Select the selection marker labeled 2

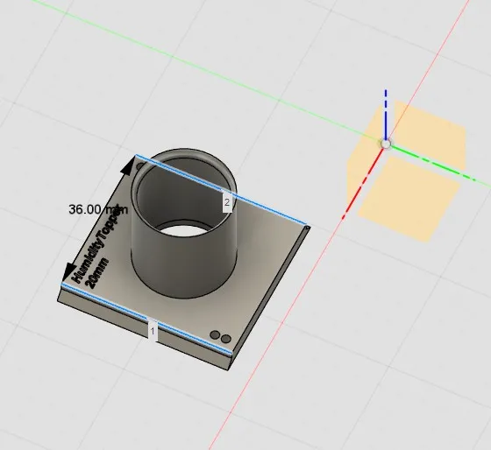click(x=227, y=202)
